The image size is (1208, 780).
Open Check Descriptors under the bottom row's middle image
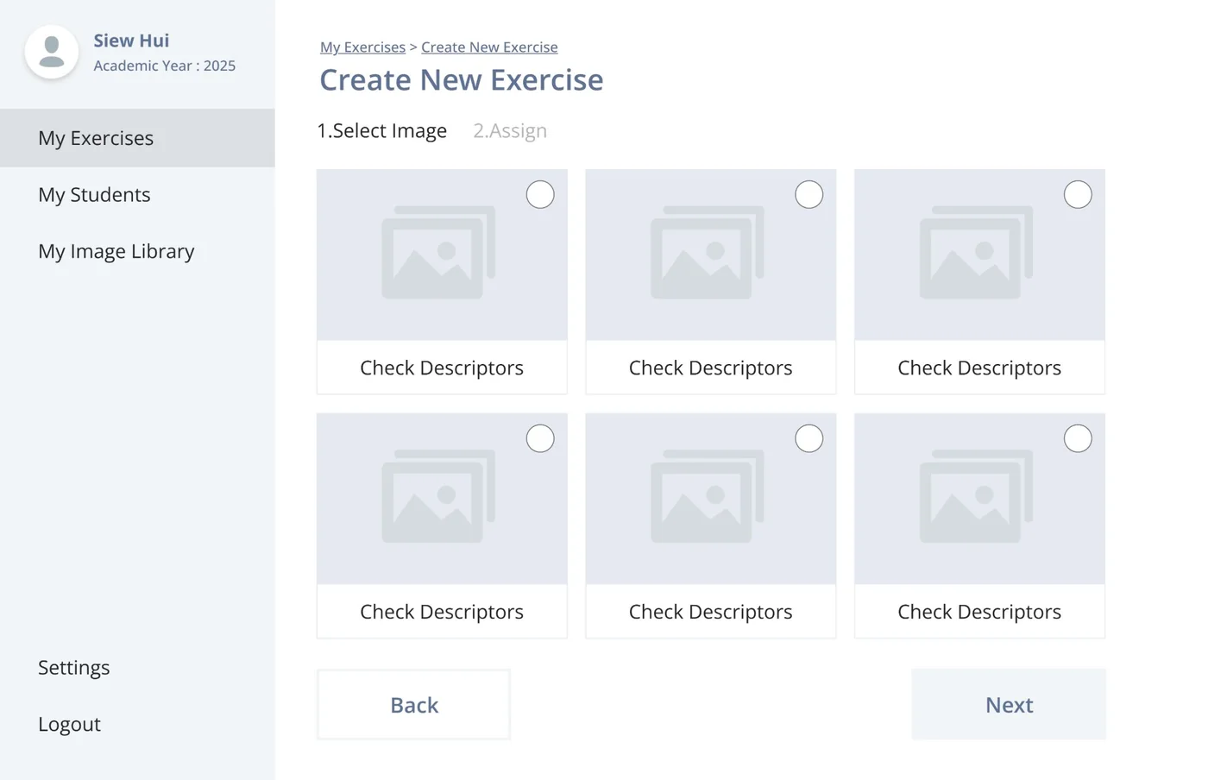(711, 612)
